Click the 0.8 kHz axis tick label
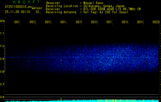Image resolution: width=161 pixels, height=102 pixels. pos(2,71)
